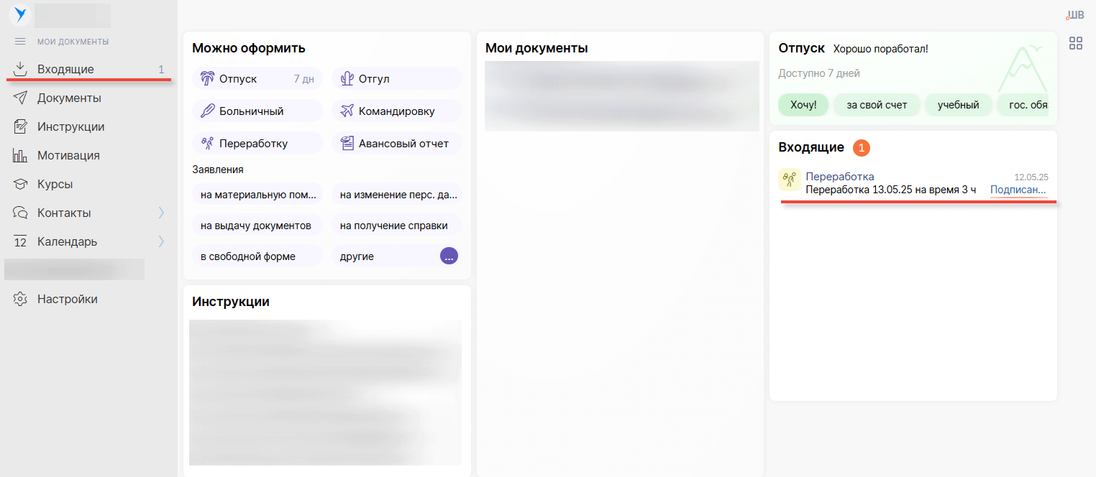Click the palm tree Отпуск icon

pos(207,79)
